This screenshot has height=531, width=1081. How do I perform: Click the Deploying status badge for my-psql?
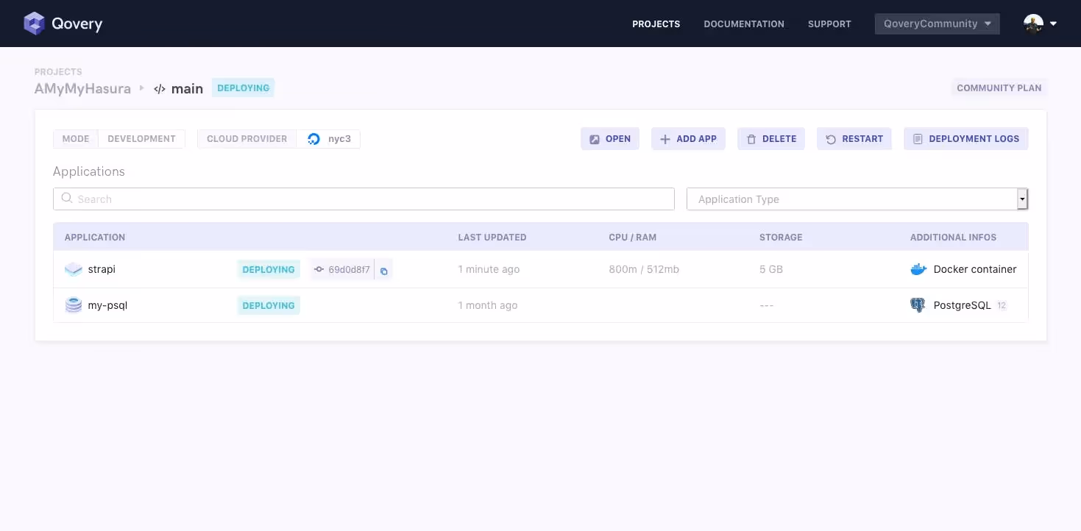pyautogui.click(x=269, y=305)
